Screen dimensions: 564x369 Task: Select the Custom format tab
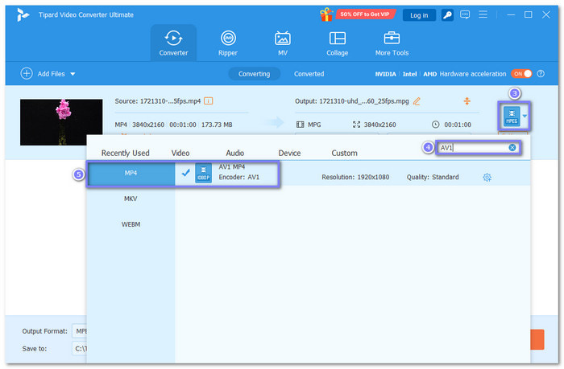click(x=344, y=153)
